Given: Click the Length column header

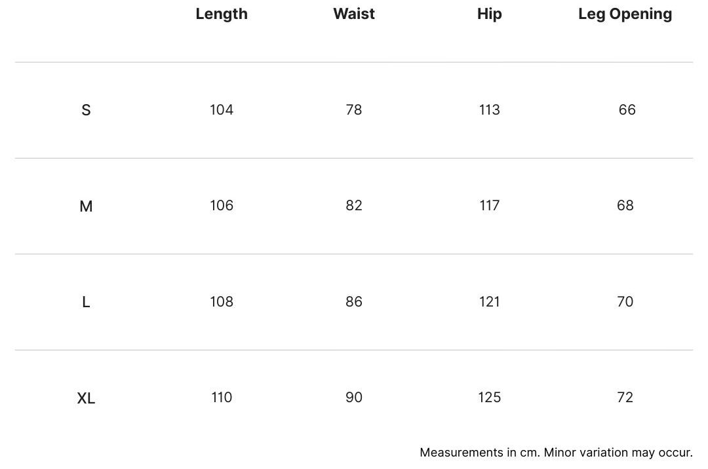Looking at the screenshot, I should point(222,14).
